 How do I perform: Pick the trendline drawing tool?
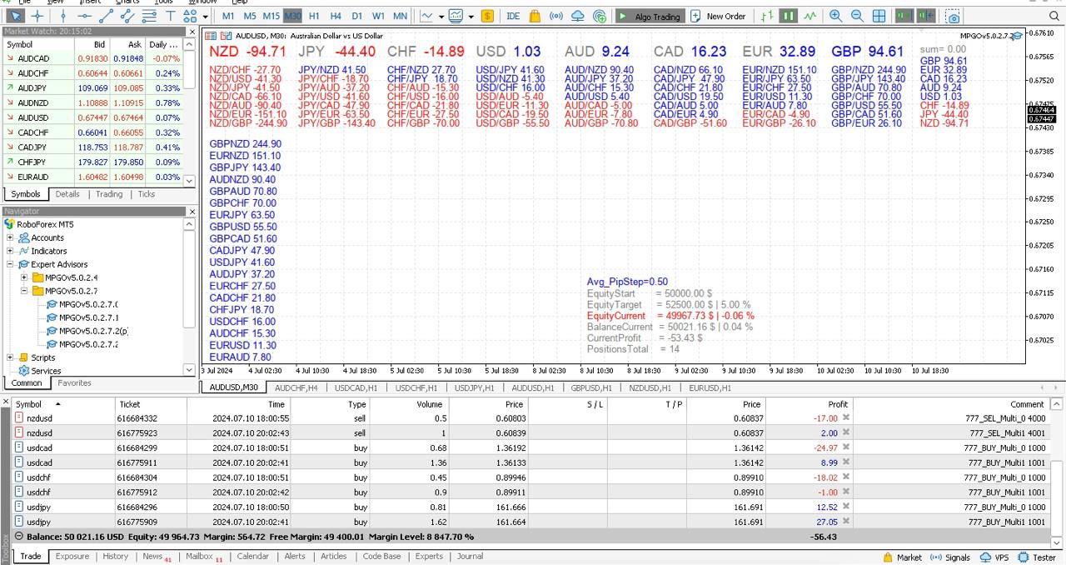pos(106,16)
